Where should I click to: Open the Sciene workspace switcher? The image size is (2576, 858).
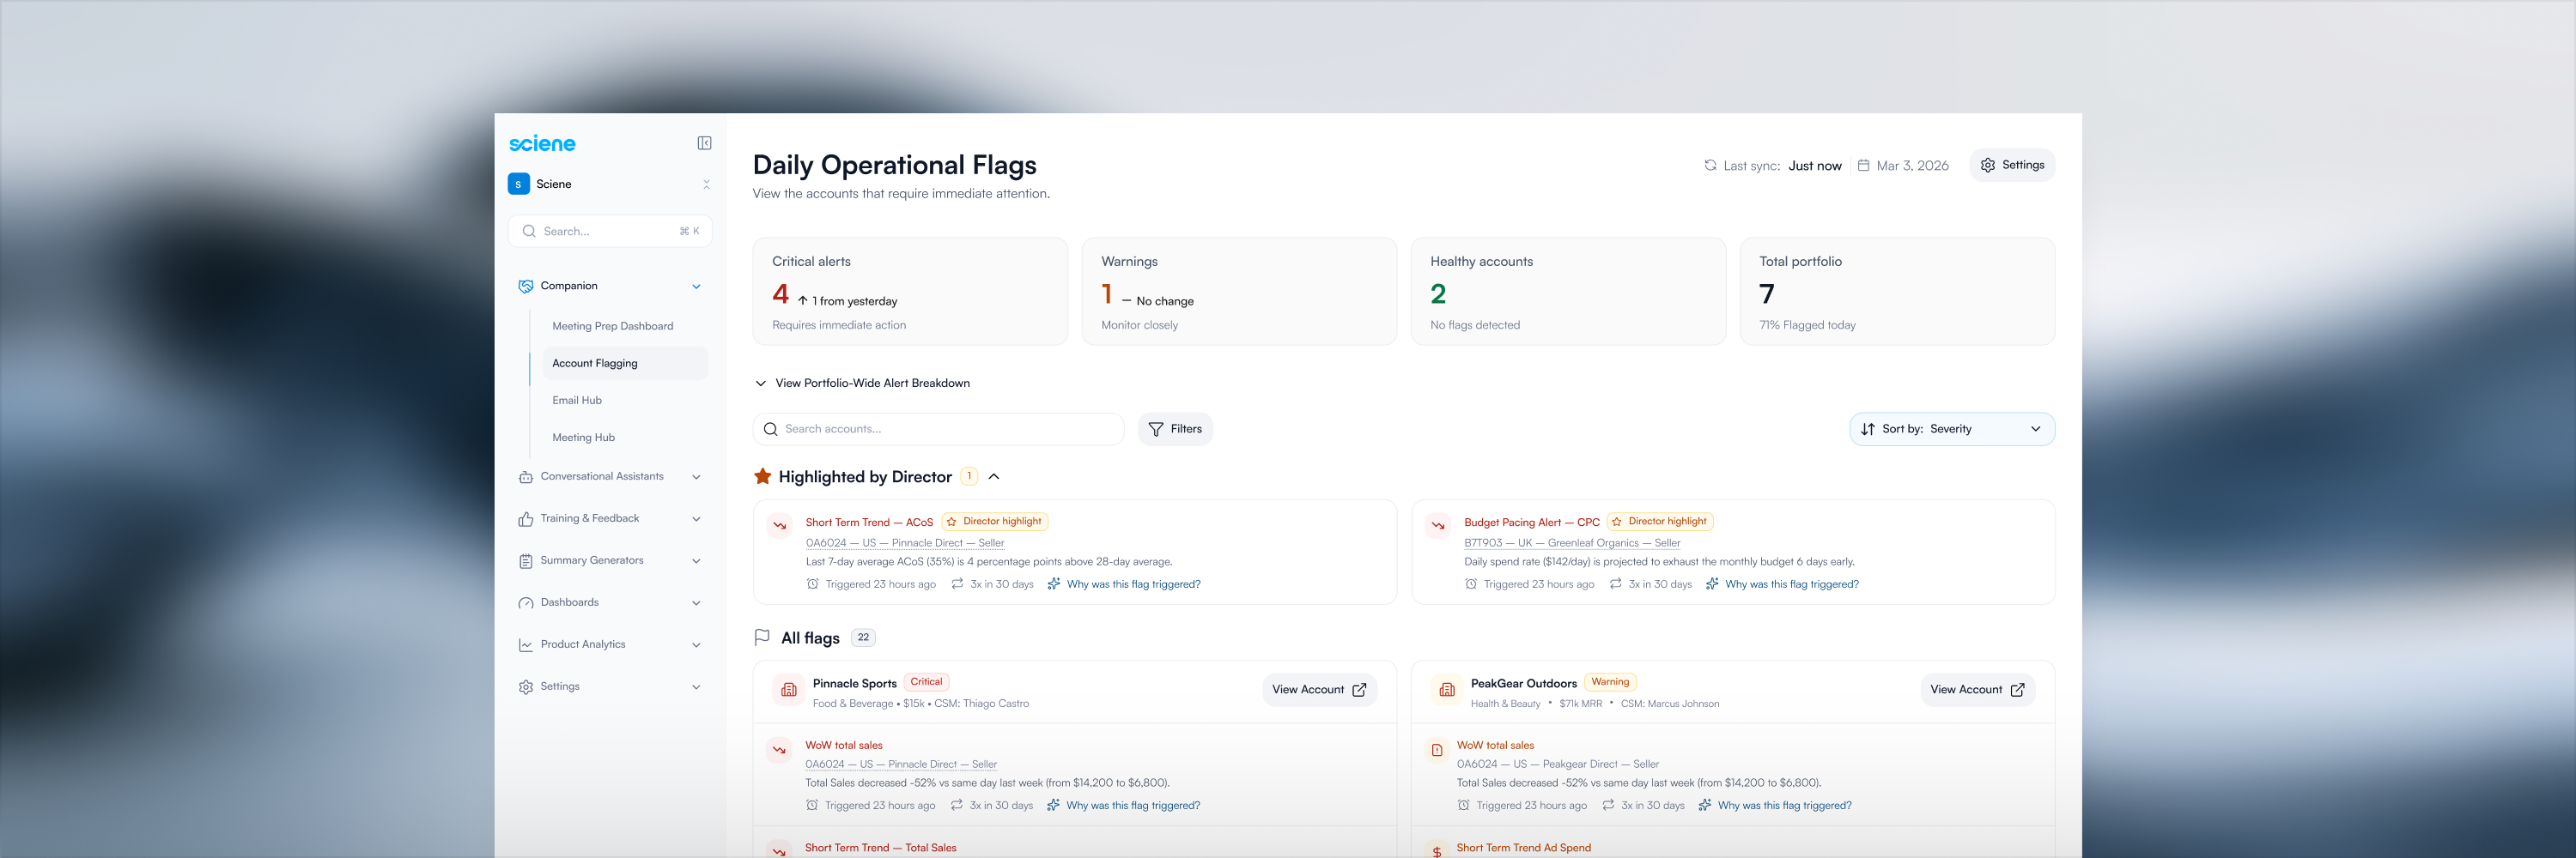pyautogui.click(x=610, y=184)
